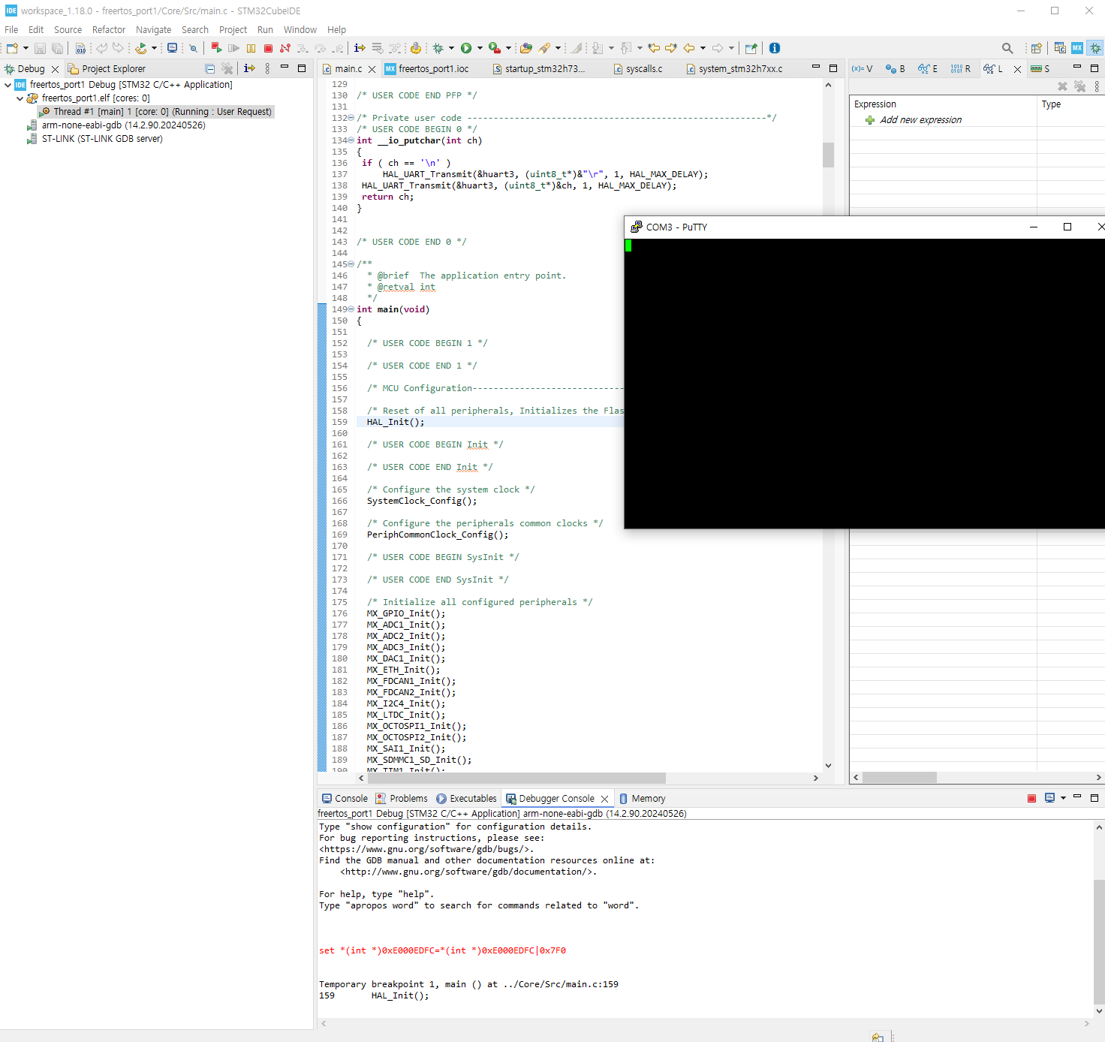Open the Back history dropdown arrow
1105x1042 pixels.
point(703,48)
